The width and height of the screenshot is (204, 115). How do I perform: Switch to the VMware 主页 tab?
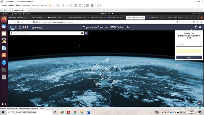tap(5, 10)
